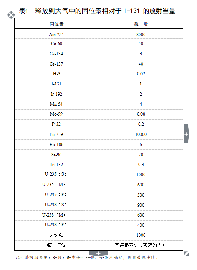Viewport: 197px width, 270px height.
Task: Click the Te-132 cell
Action: click(57, 165)
